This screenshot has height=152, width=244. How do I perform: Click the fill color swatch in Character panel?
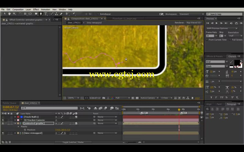[x=237, y=63]
